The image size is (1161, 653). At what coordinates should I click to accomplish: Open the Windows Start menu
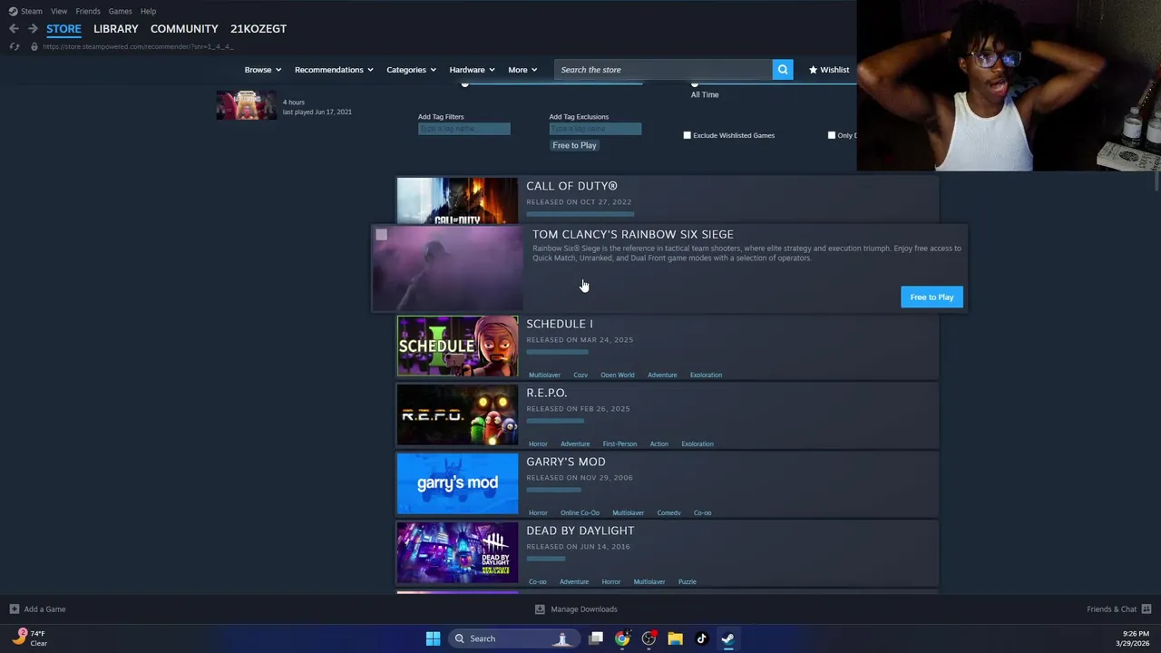(x=433, y=638)
